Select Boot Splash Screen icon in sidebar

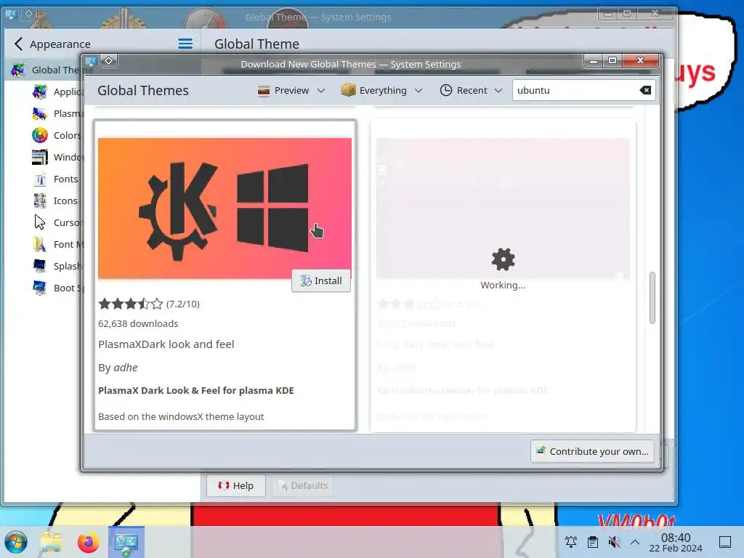point(40,288)
